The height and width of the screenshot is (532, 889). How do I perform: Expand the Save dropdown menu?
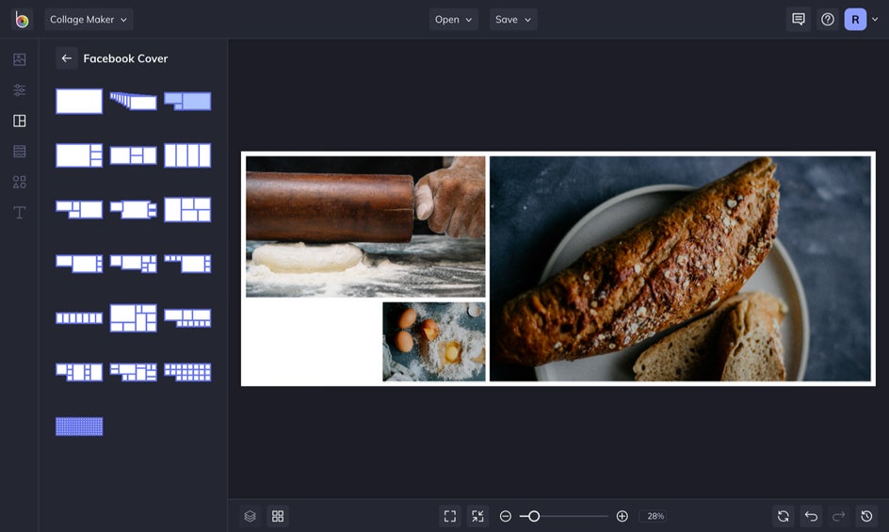pos(513,20)
